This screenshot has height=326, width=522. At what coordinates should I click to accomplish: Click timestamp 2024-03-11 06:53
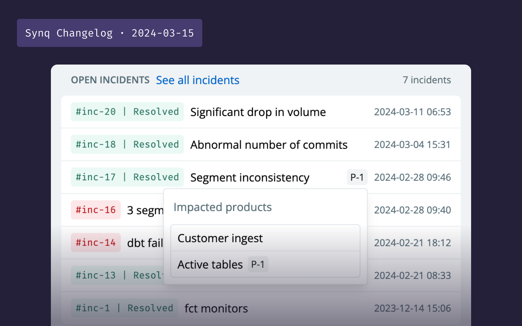[412, 112]
